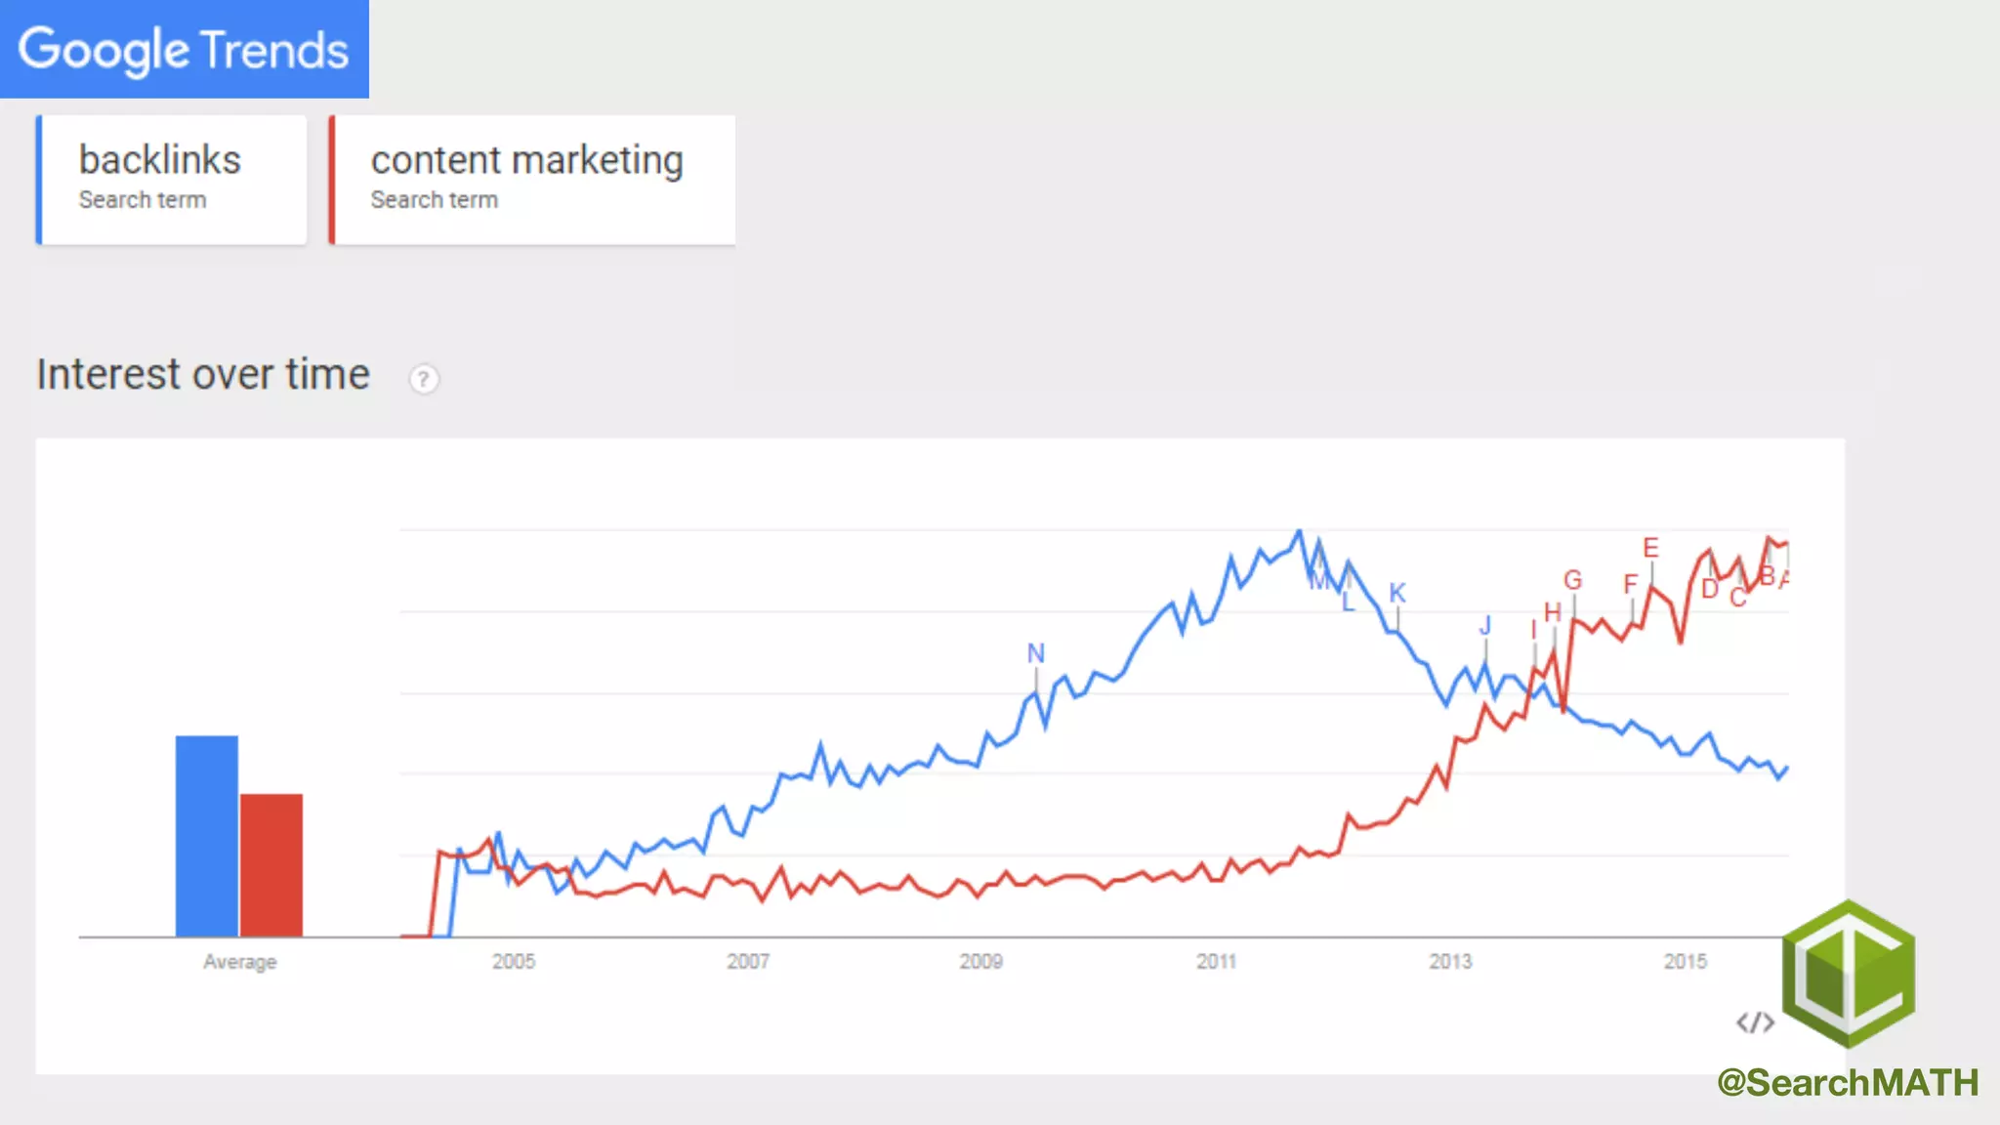The image size is (2000, 1125).
Task: Click the Google Trends logo
Action: [184, 49]
